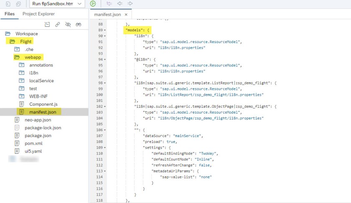Viewport: 351px width, 203px height.
Task: Open the package-lock.json file
Action: (43, 128)
